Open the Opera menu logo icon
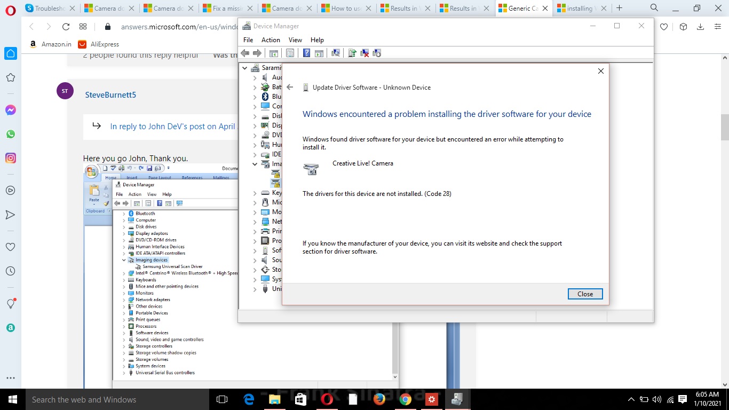Viewport: 729px width, 410px height. pos(11,9)
